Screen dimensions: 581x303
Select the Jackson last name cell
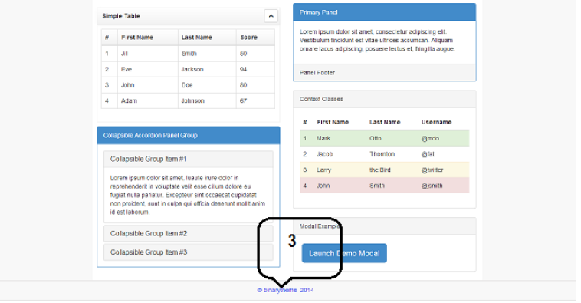[192, 69]
